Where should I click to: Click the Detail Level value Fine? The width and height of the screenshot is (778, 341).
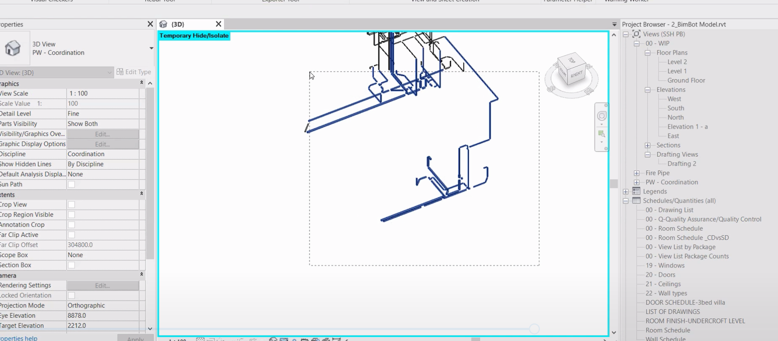tap(103, 114)
